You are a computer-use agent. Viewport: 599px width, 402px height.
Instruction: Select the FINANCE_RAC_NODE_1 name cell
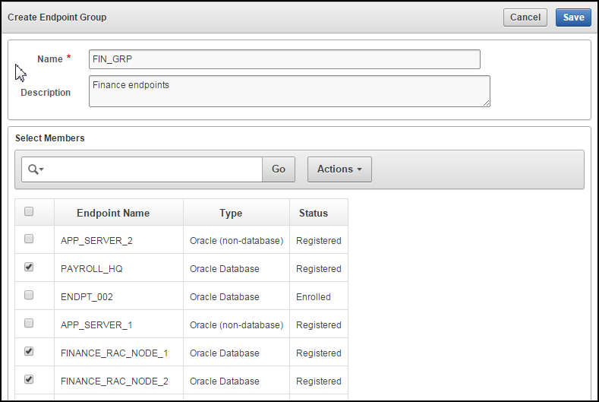coord(118,353)
